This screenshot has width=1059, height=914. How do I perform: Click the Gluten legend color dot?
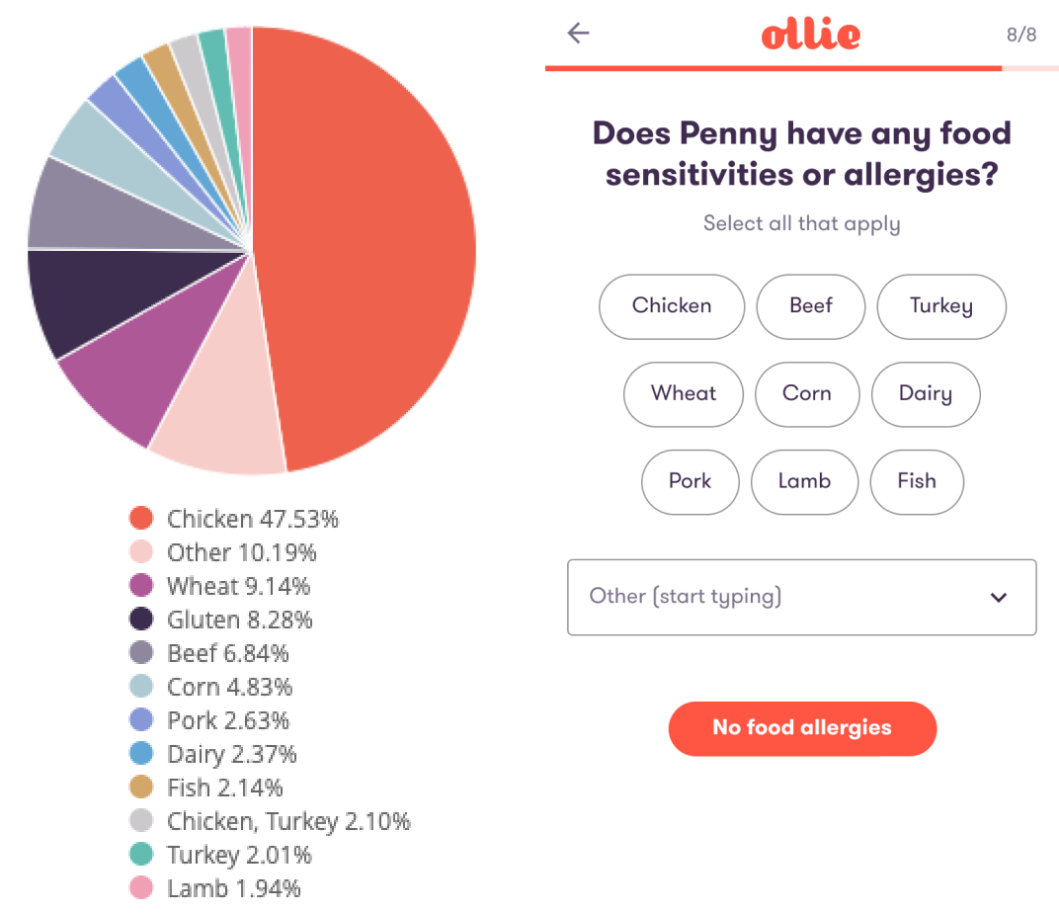pos(141,619)
